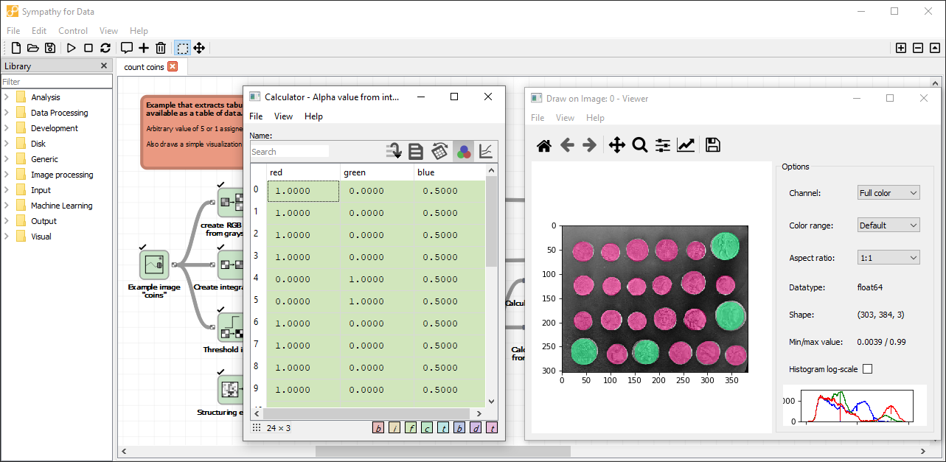Expand the Analysis library folder
Image resolution: width=946 pixels, height=462 pixels.
pos(7,97)
